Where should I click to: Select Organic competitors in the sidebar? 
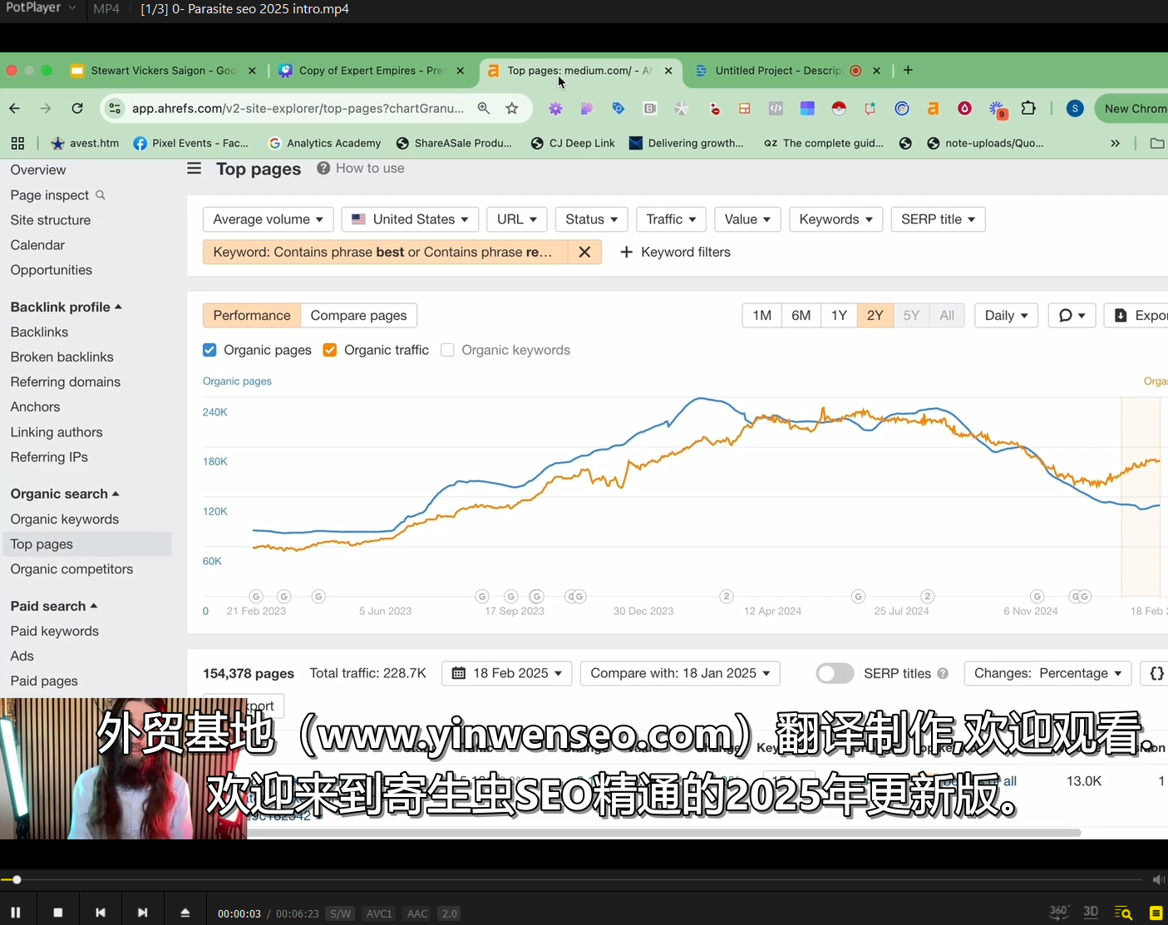(71, 568)
